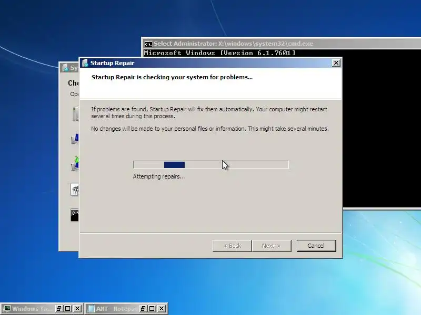Restore the minimized ANT - Notepad window
Image resolution: width=421 pixels, height=315 pixels.
pos(143,309)
